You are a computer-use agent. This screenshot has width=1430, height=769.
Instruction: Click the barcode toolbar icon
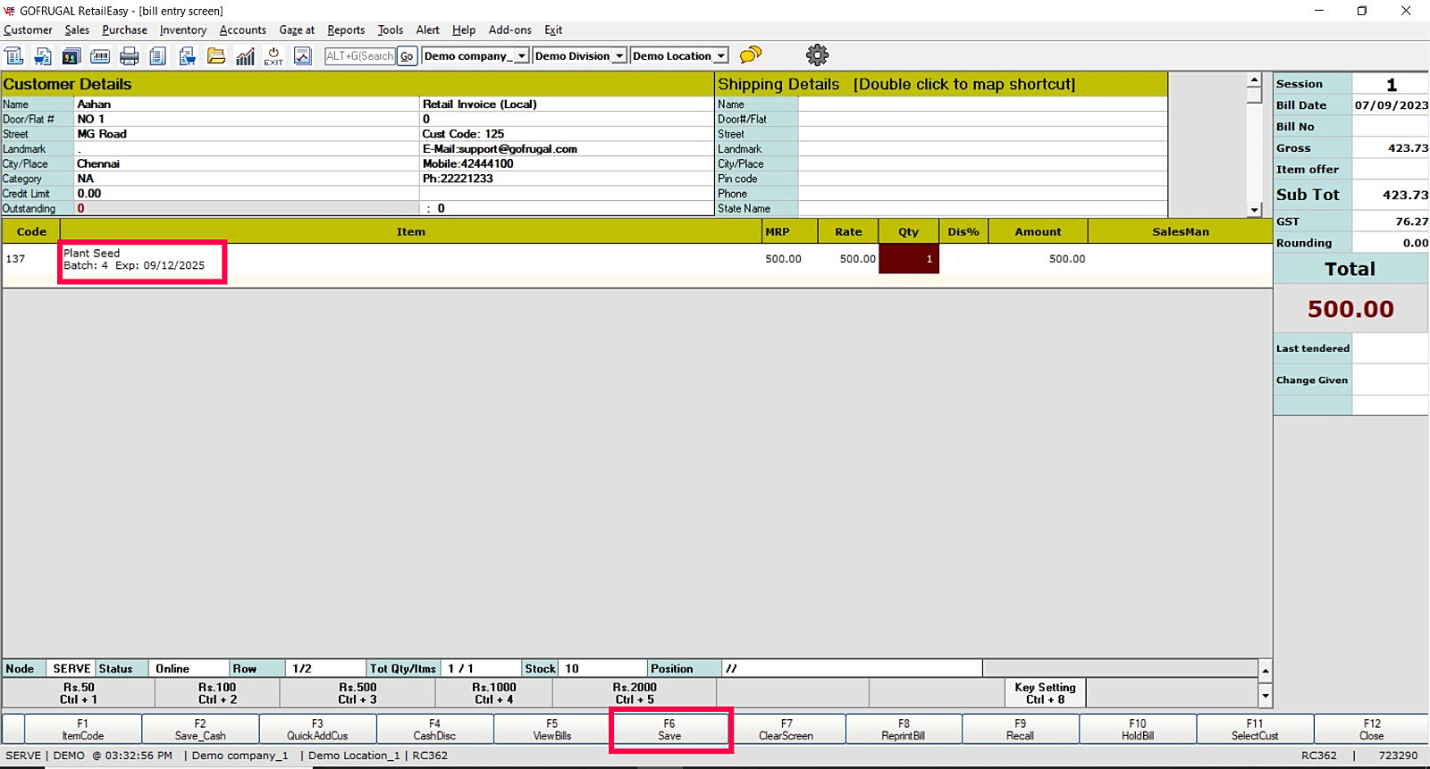click(100, 56)
